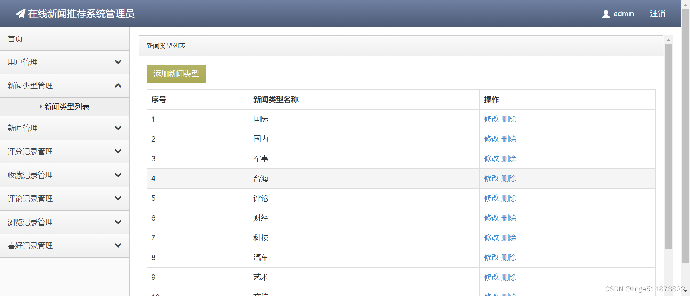Image resolution: width=690 pixels, height=296 pixels.
Task: Open the 评论记录管理 sidebar menu
Action: pyautogui.click(x=65, y=199)
